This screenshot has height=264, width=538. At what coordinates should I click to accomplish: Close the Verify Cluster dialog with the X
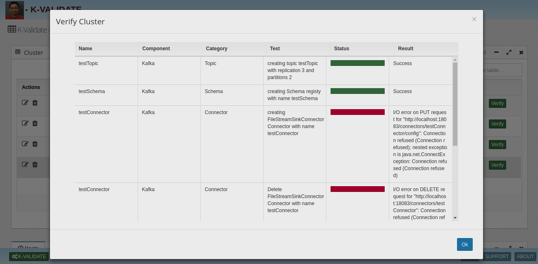474,19
